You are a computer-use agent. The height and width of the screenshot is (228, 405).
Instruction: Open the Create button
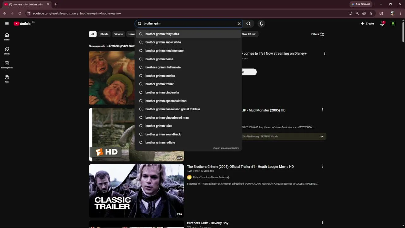click(x=367, y=23)
